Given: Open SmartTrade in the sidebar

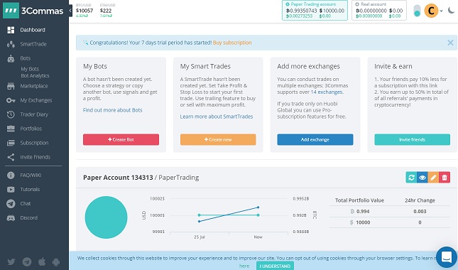Looking at the screenshot, I should click(x=33, y=44).
